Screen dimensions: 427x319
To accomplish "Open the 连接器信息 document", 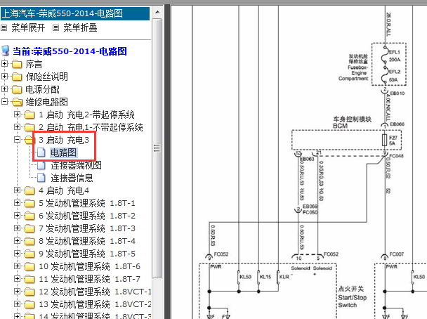I will (x=72, y=178).
